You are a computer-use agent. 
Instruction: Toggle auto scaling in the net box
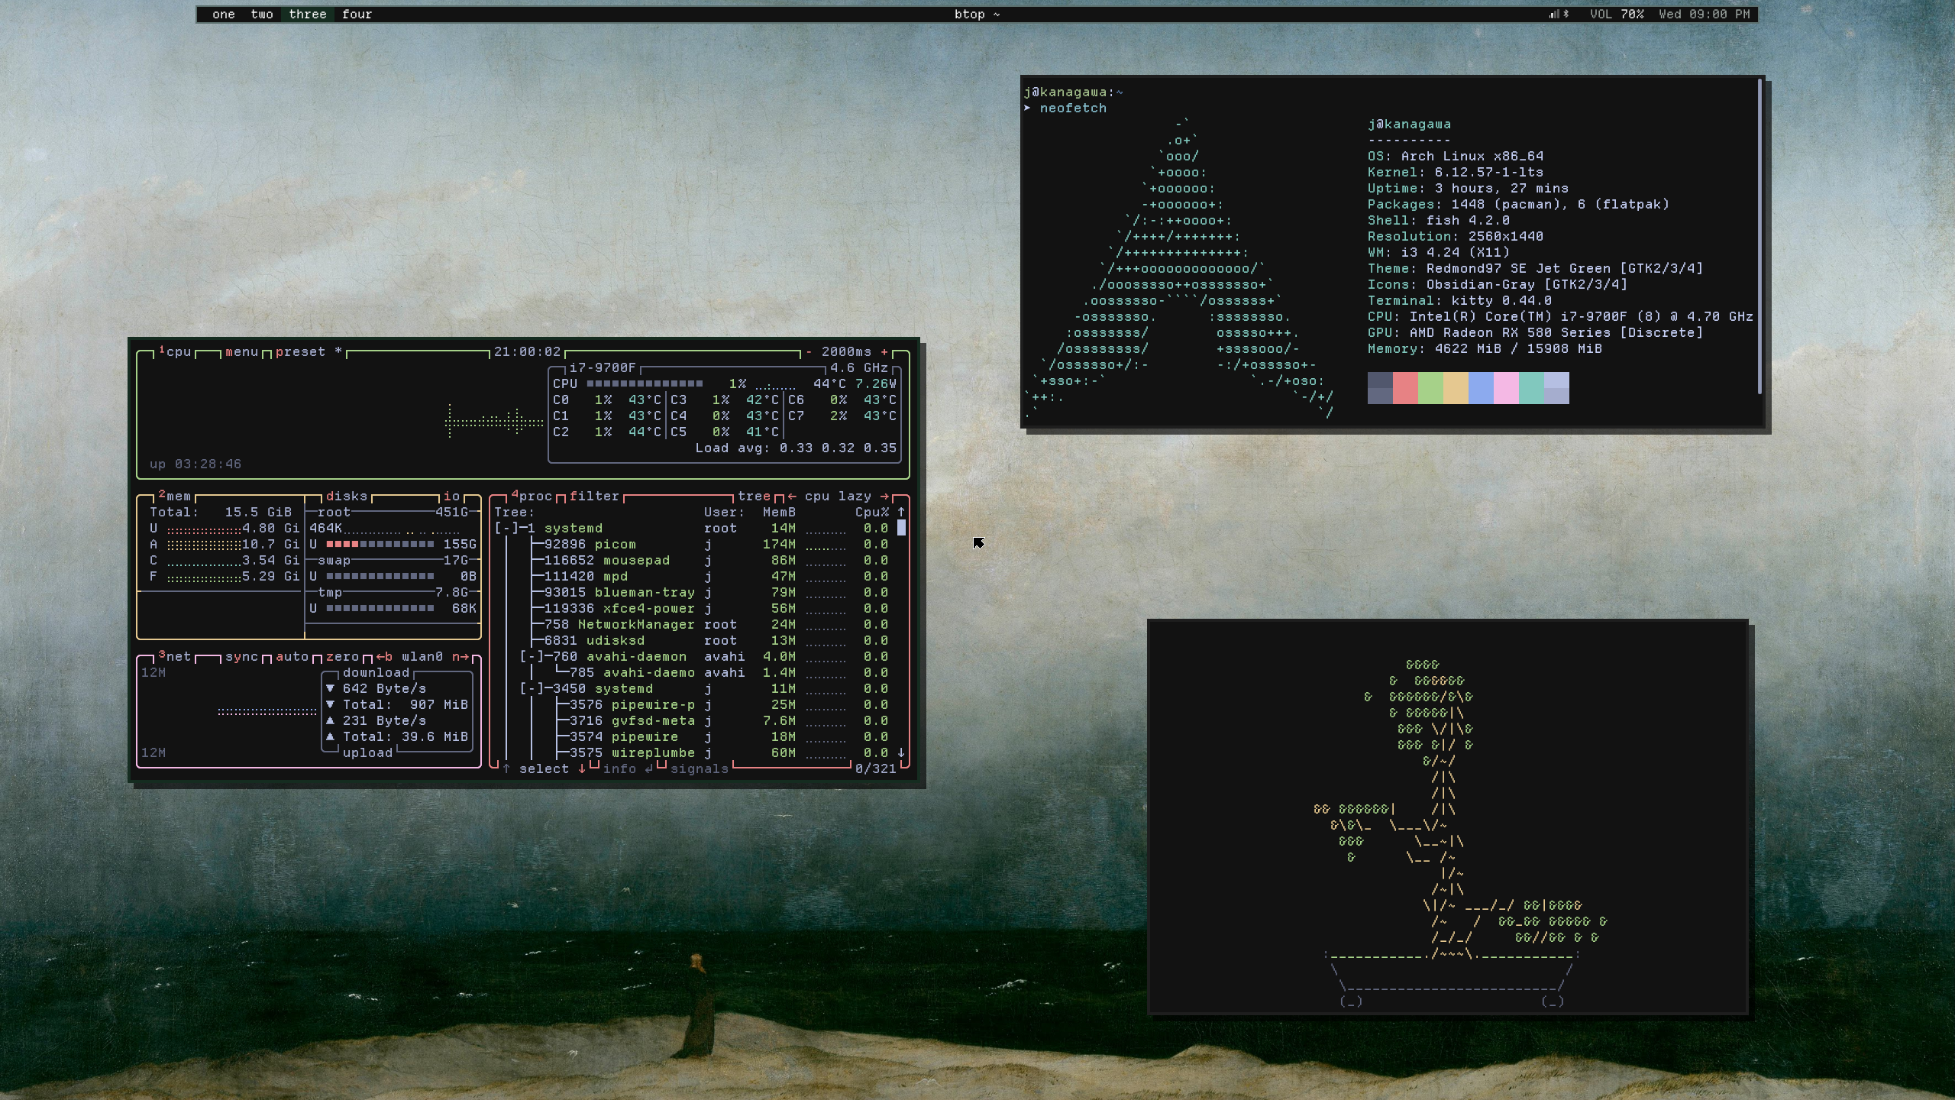tap(292, 657)
